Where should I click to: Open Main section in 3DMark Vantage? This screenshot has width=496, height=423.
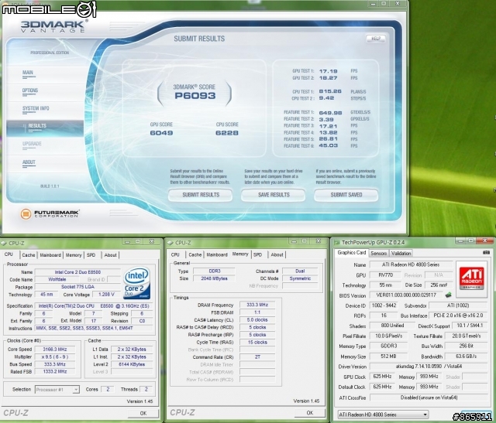(x=28, y=73)
